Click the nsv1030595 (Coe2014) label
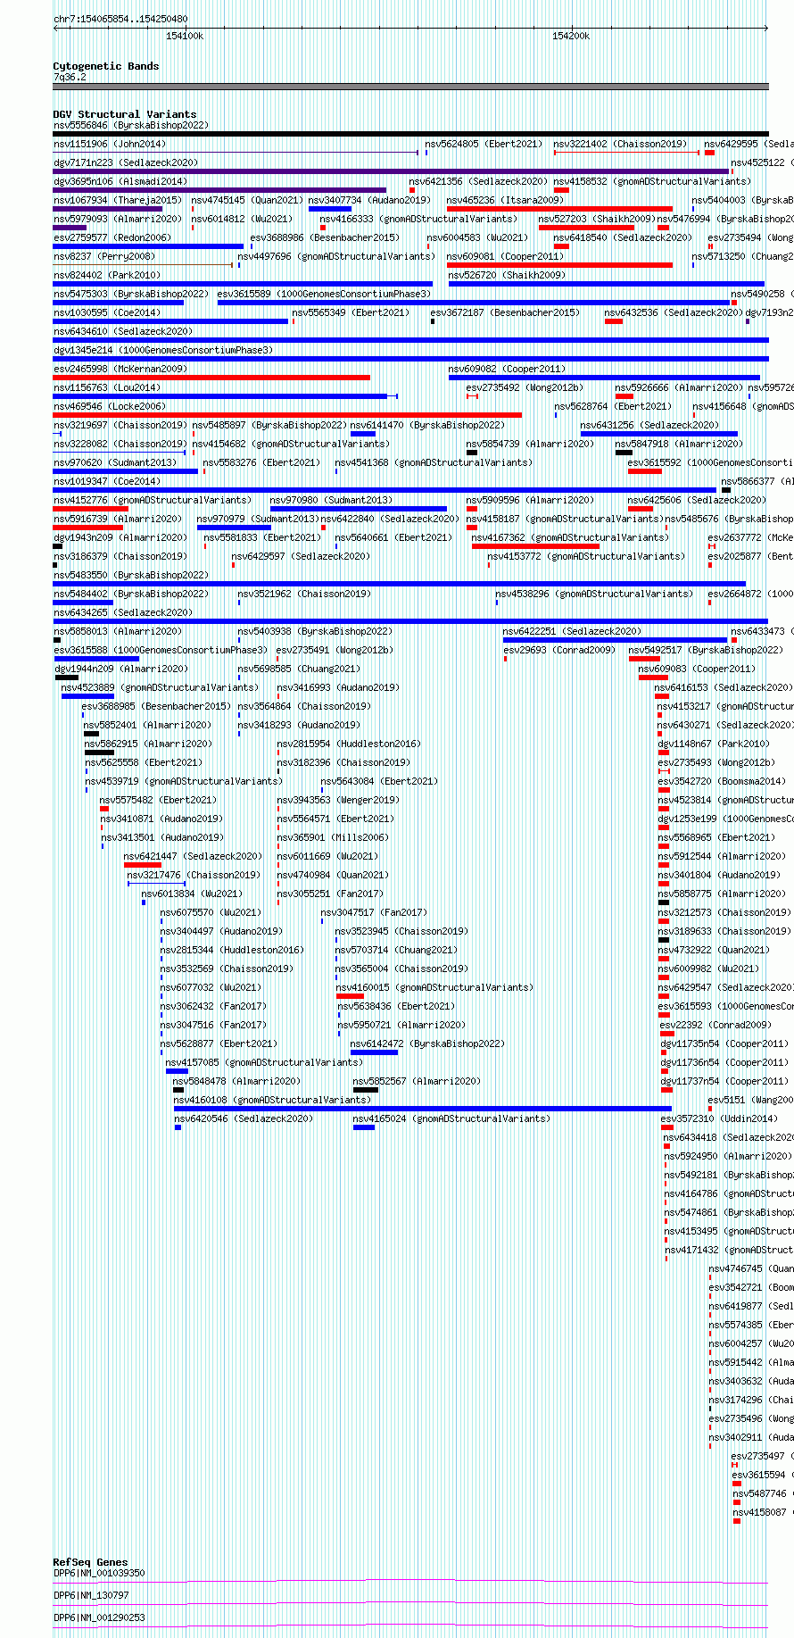This screenshot has width=794, height=1638. pyautogui.click(x=107, y=312)
